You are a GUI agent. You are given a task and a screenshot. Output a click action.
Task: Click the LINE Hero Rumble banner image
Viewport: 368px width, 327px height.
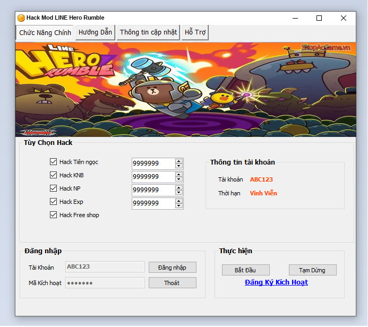pyautogui.click(x=186, y=90)
